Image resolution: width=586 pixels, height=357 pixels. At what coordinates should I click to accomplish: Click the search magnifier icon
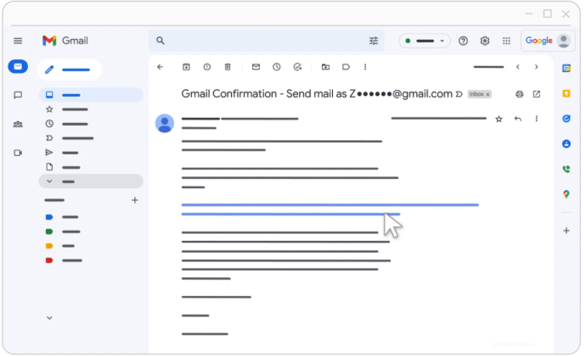(x=161, y=41)
